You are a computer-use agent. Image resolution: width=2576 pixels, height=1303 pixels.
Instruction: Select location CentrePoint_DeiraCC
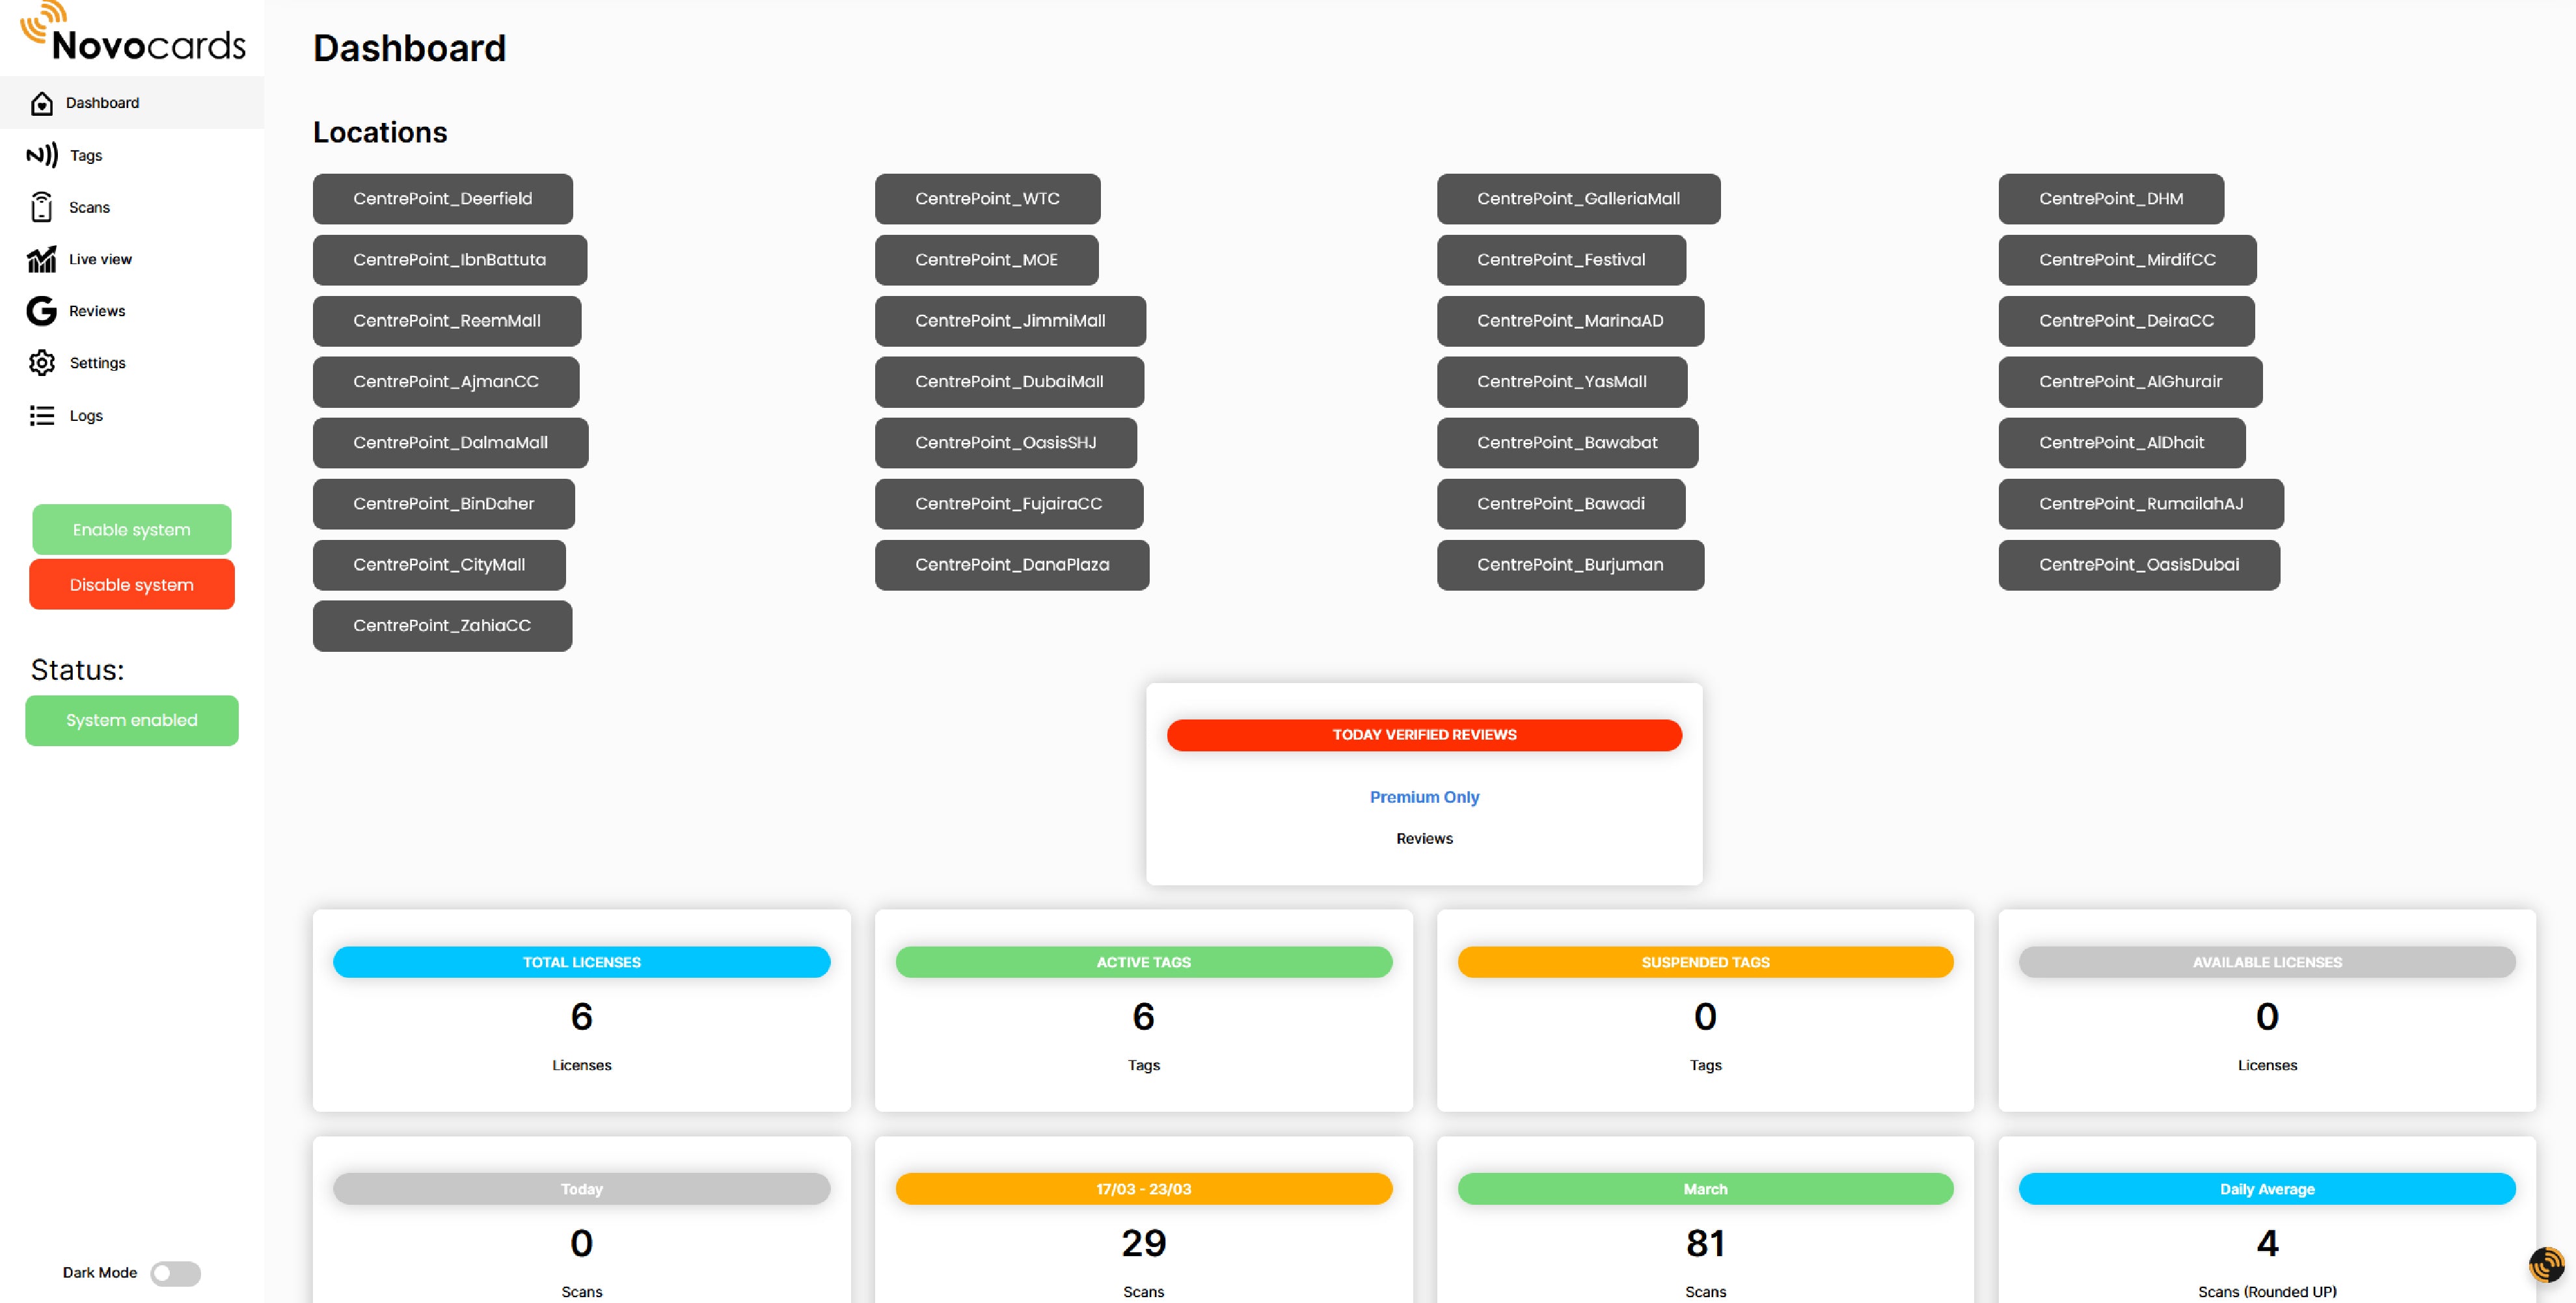tap(2126, 321)
